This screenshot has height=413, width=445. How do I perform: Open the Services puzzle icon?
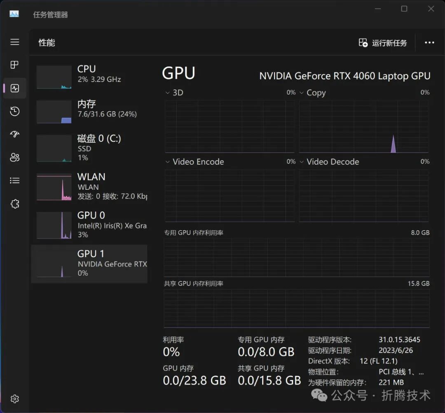pos(15,204)
